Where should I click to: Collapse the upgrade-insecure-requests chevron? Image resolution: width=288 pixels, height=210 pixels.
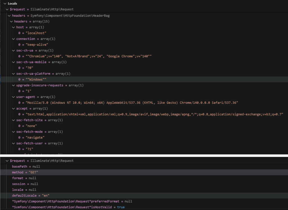click(13, 85)
